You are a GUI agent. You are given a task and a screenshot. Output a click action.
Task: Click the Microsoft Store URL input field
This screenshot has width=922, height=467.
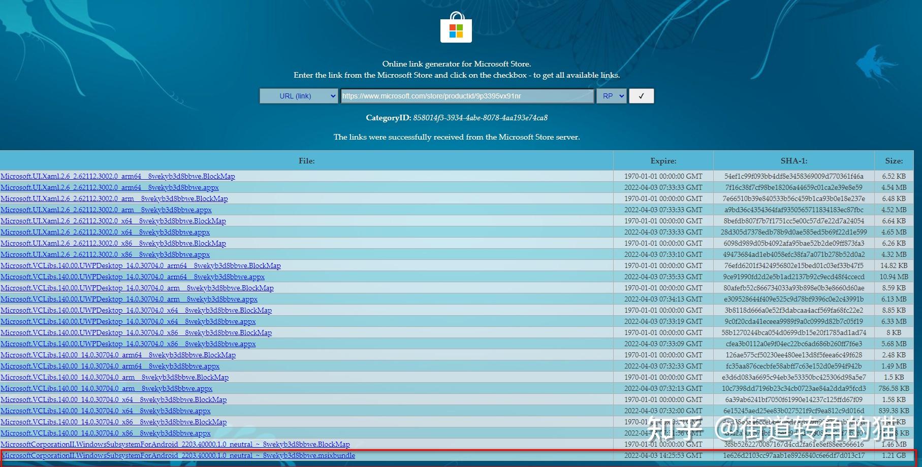tap(467, 96)
